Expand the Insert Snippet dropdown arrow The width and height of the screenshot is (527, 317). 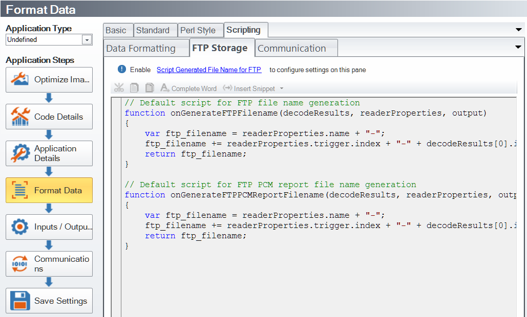coord(282,89)
